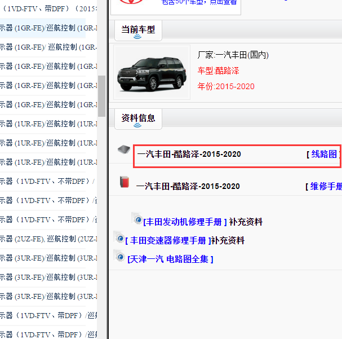
Task: Select the 当前车型 tab
Action: pyautogui.click(x=138, y=30)
